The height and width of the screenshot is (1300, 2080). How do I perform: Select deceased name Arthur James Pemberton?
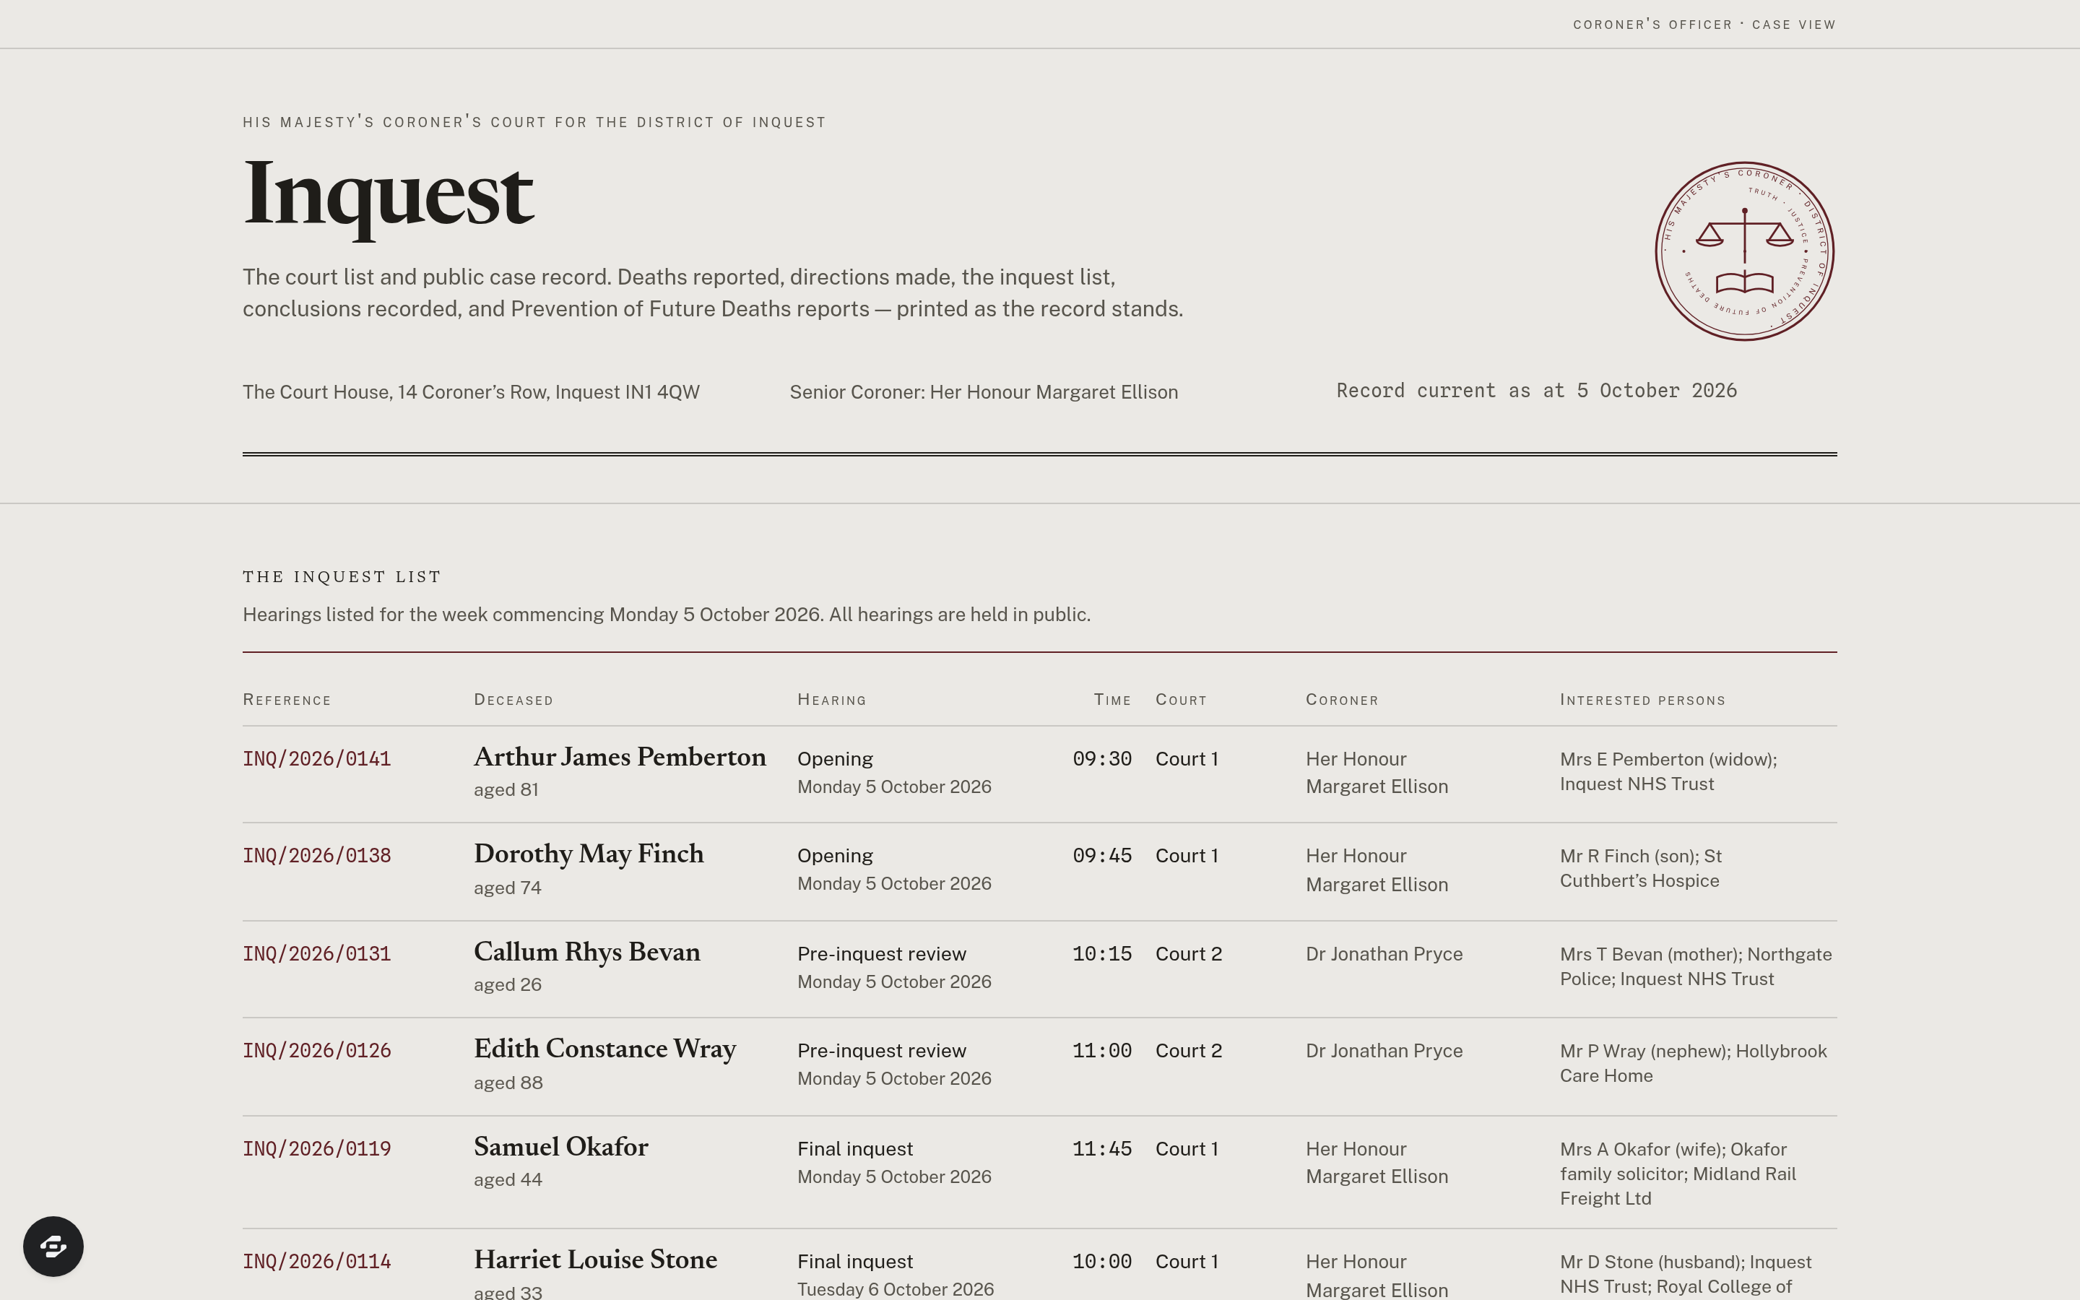click(620, 757)
